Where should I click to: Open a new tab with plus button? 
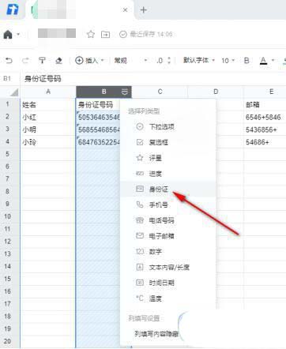click(x=144, y=10)
